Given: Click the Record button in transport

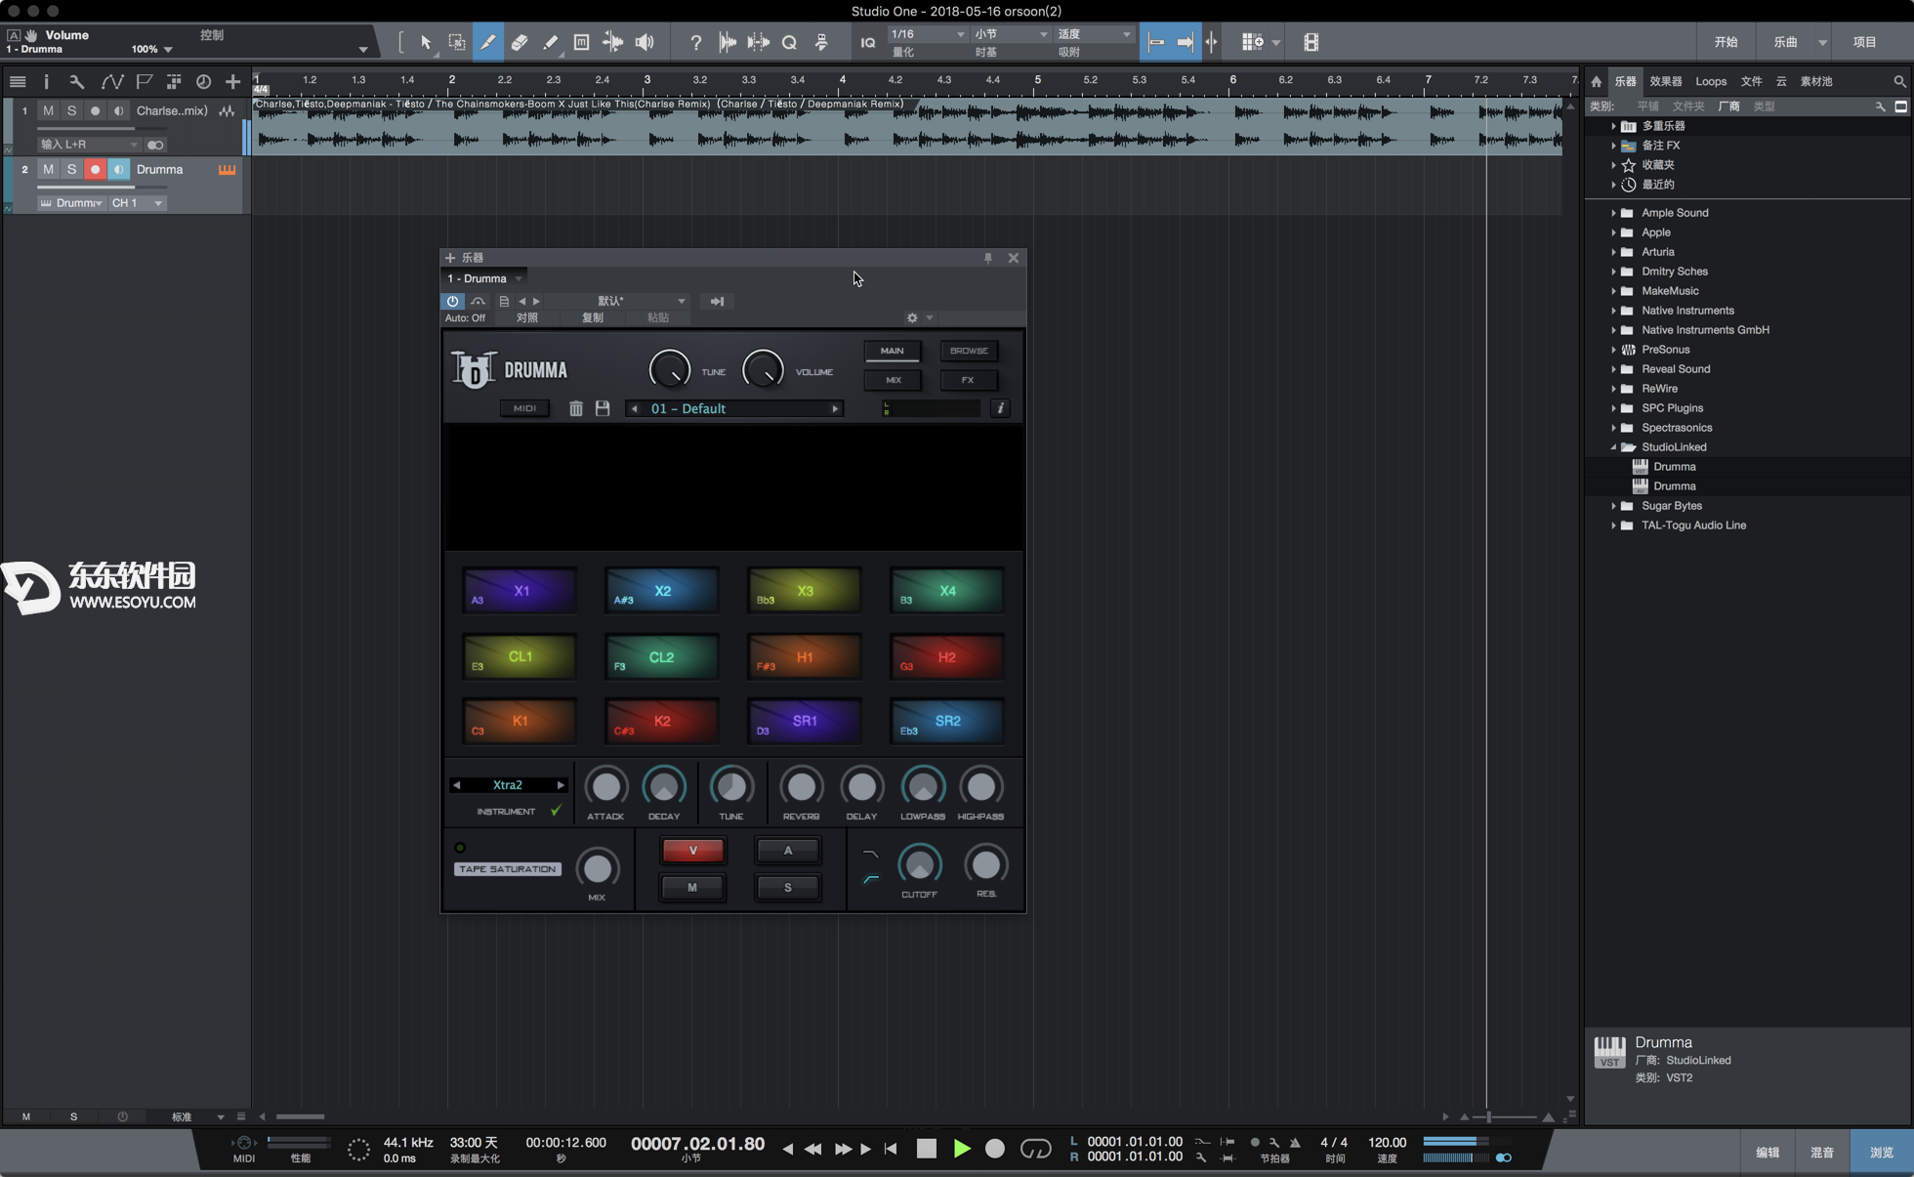Looking at the screenshot, I should pos(994,1149).
